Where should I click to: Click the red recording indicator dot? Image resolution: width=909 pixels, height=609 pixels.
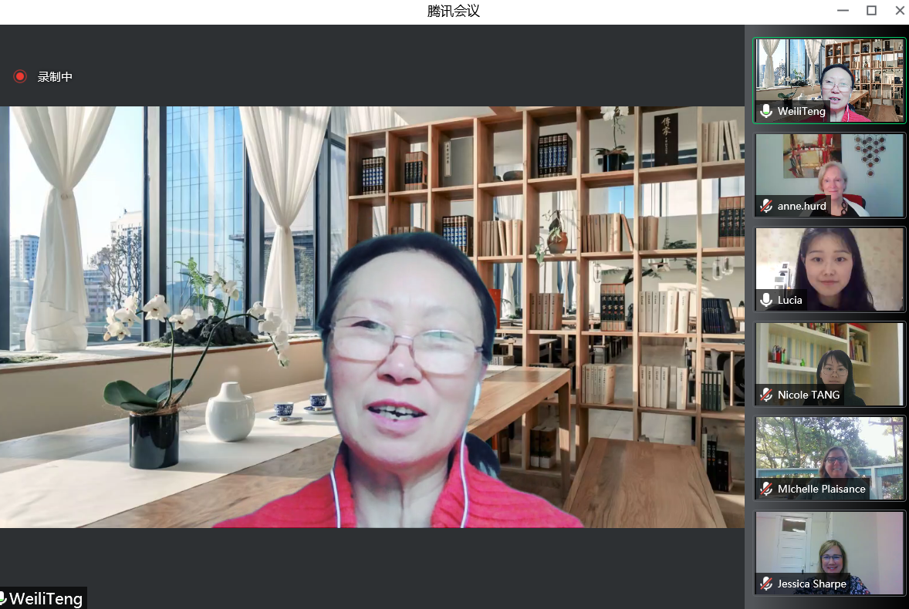20,76
